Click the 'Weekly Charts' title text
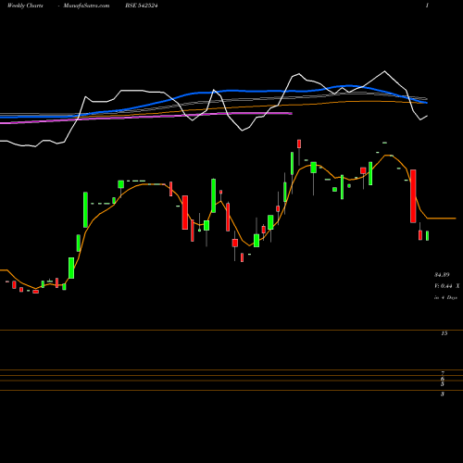This screenshot has height=463, width=463. click(25, 6)
